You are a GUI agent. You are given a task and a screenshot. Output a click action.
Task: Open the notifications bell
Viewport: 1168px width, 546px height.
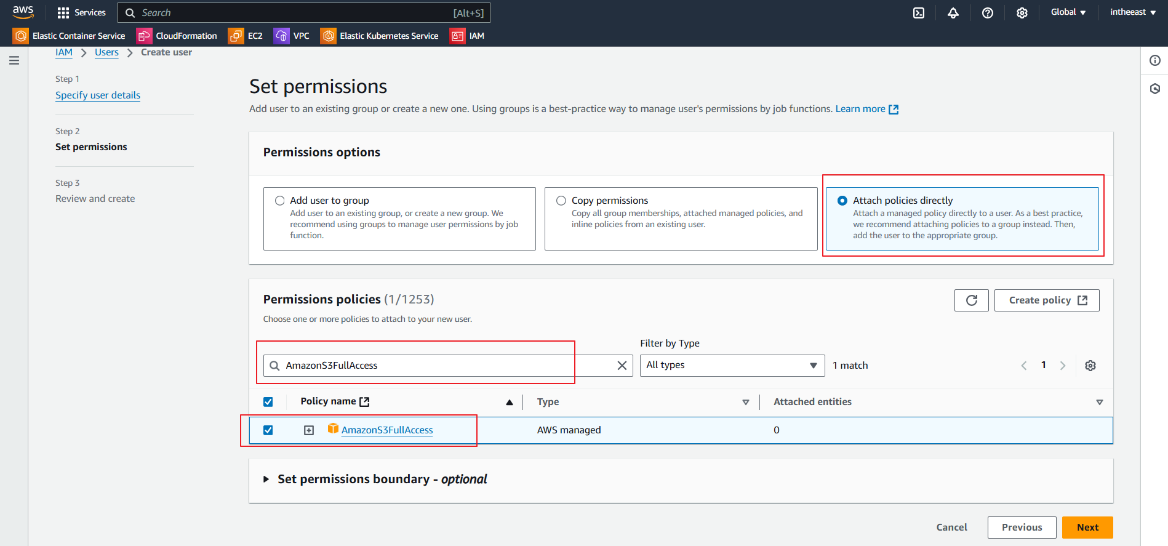pyautogui.click(x=953, y=13)
